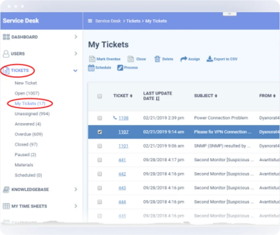This screenshot has height=235, width=280.
Task: Click the Delete trash can icon
Action: click(157, 59)
